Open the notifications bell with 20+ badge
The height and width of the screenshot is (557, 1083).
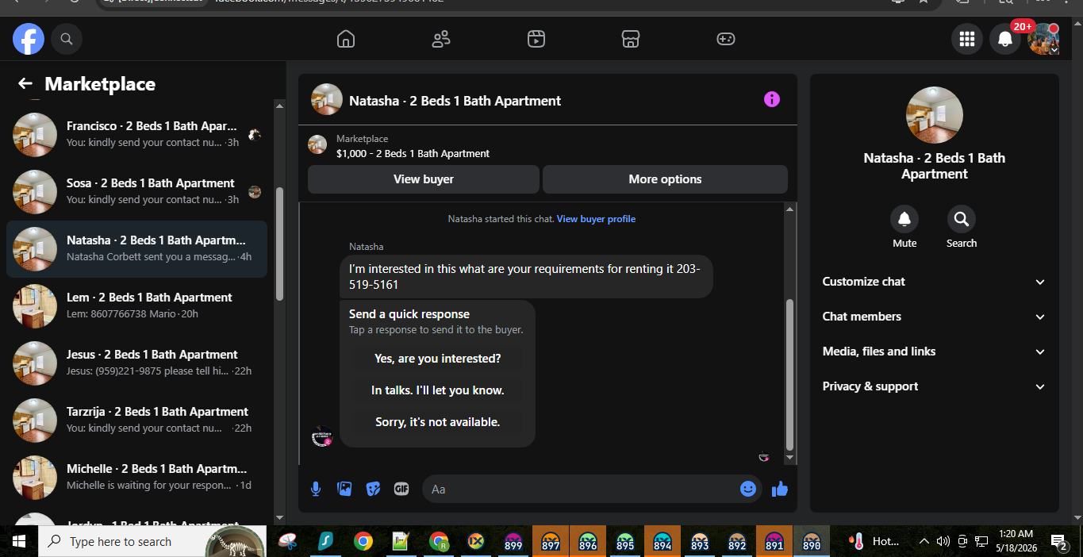tap(1005, 39)
